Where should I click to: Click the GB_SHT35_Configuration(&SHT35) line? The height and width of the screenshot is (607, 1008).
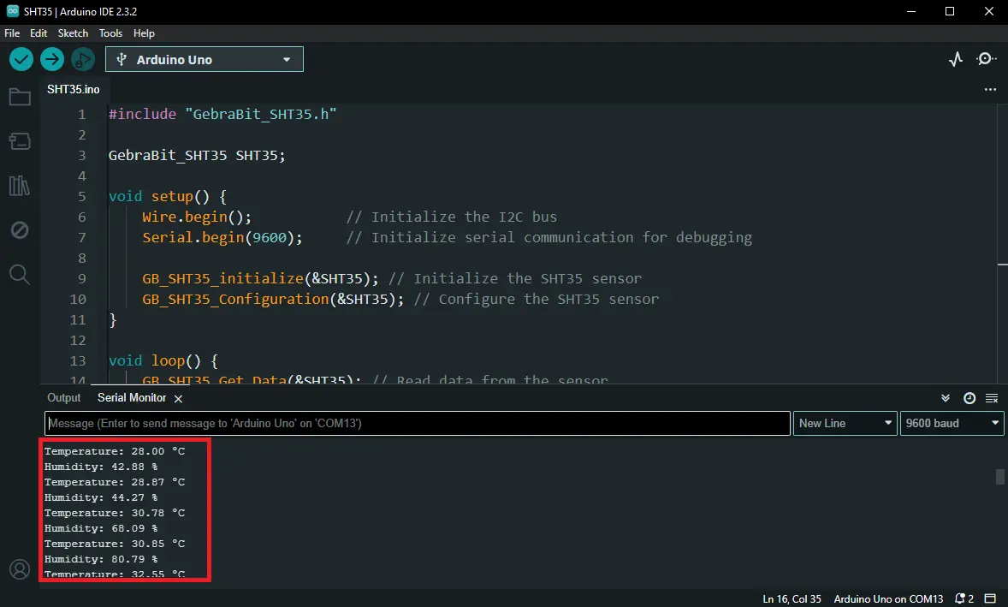point(273,299)
